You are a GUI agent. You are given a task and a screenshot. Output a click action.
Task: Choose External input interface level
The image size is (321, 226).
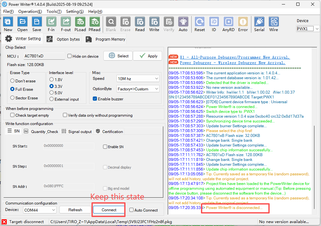(52, 99)
